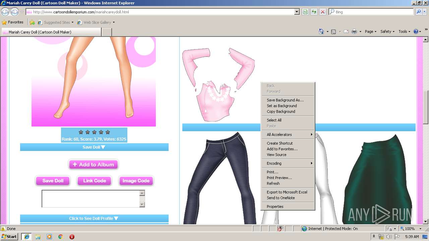The width and height of the screenshot is (429, 241).
Task: Choose Export to Microsoft Excel item
Action: click(288, 192)
